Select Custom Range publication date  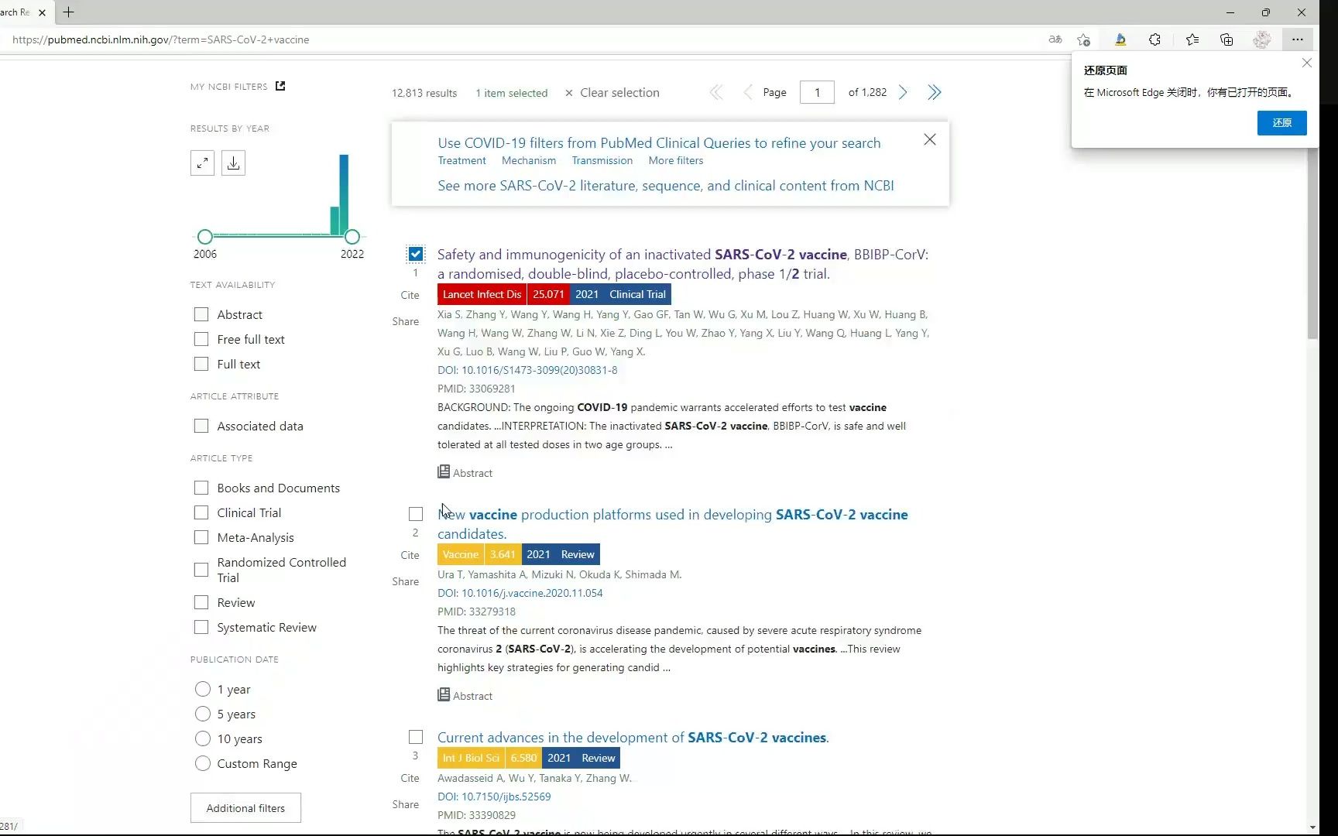coord(203,763)
